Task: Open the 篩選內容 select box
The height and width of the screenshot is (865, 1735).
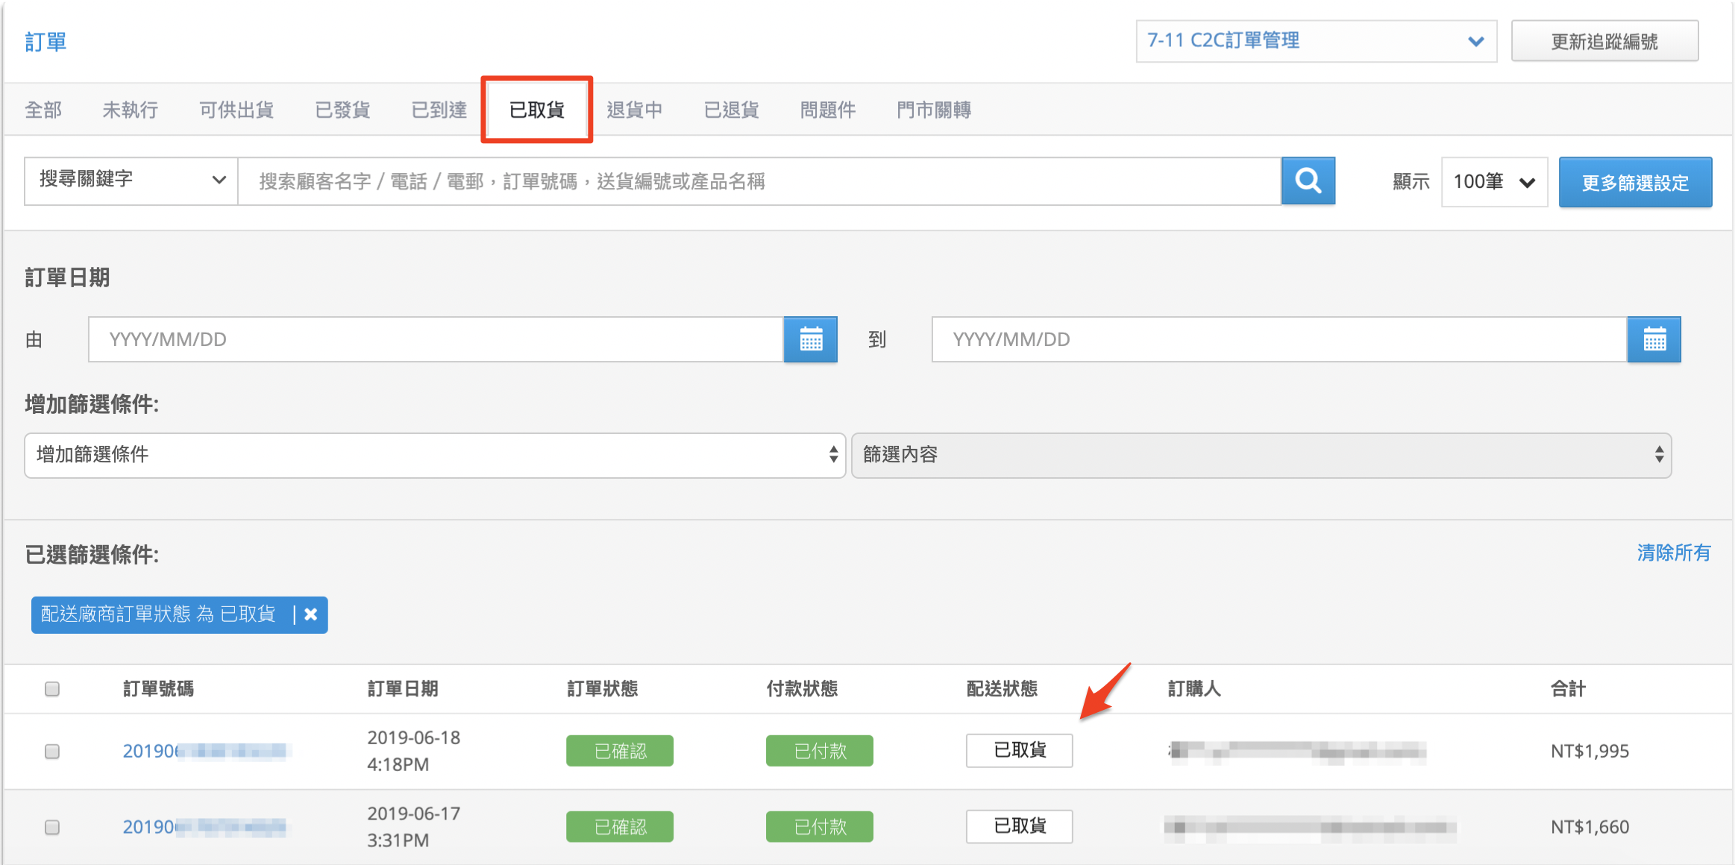Action: [1261, 455]
